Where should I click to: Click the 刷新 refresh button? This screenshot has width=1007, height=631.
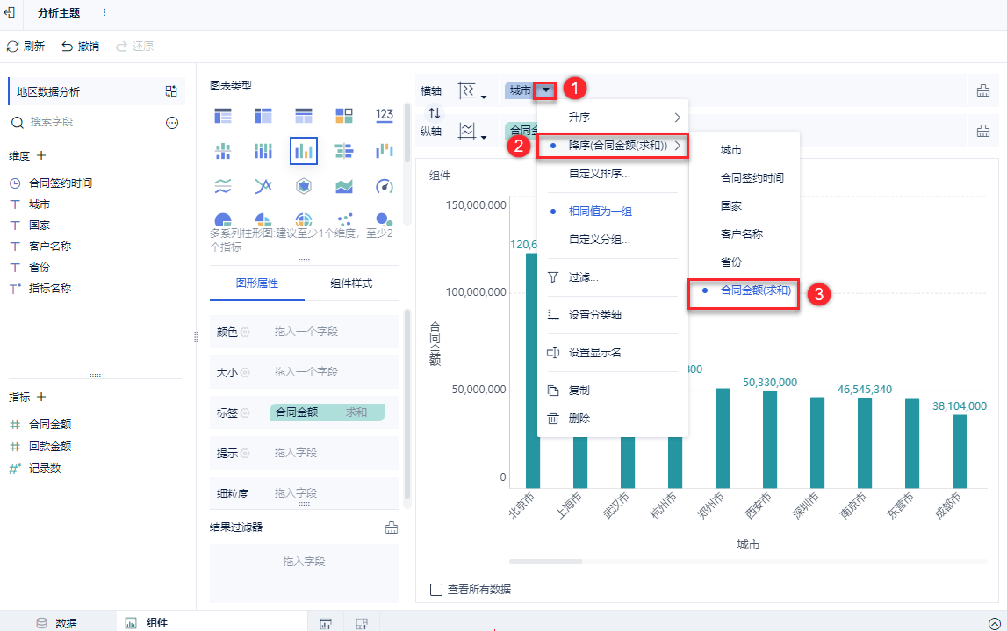25,47
